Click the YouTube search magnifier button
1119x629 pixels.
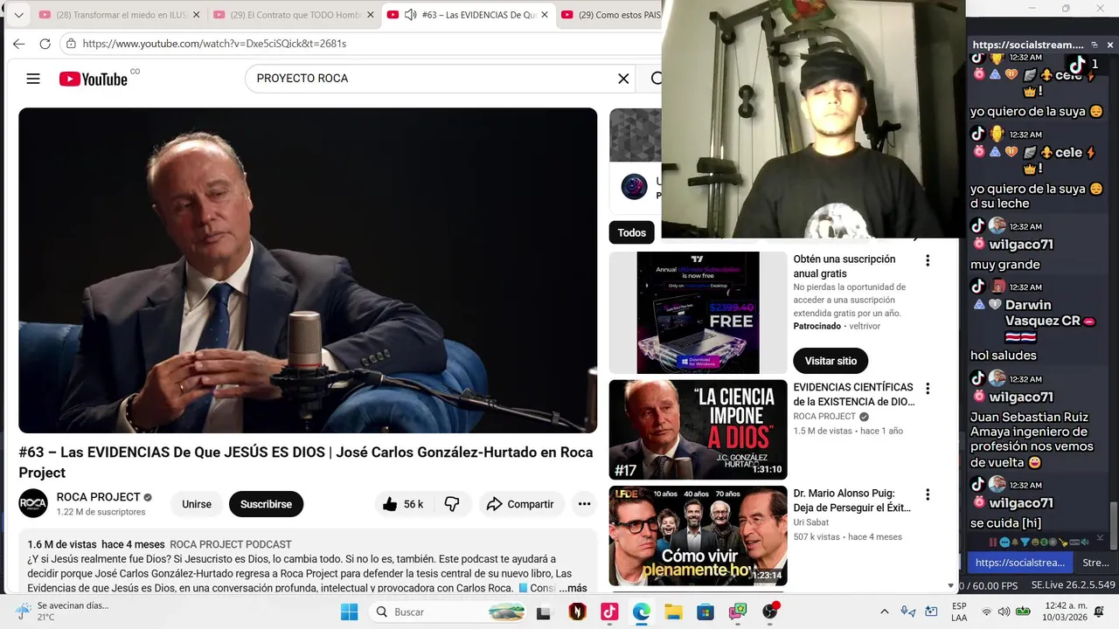click(x=656, y=79)
